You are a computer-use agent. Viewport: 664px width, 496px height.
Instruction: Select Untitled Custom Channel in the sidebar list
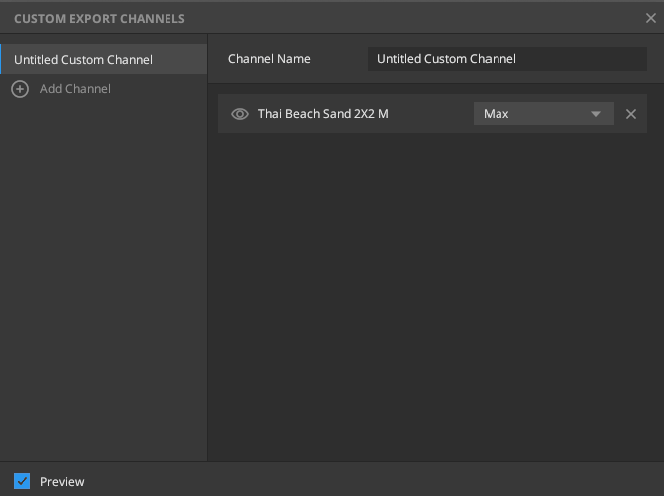[x=84, y=60]
